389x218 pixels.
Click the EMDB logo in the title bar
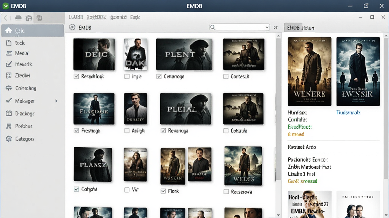click(5, 6)
